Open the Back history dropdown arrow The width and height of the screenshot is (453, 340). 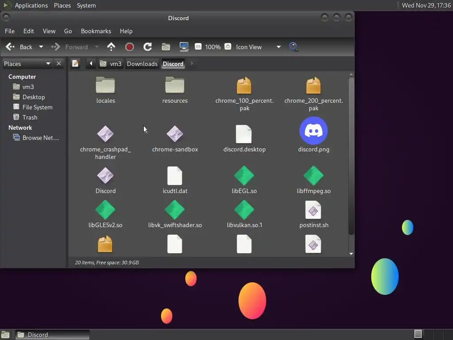click(41, 47)
